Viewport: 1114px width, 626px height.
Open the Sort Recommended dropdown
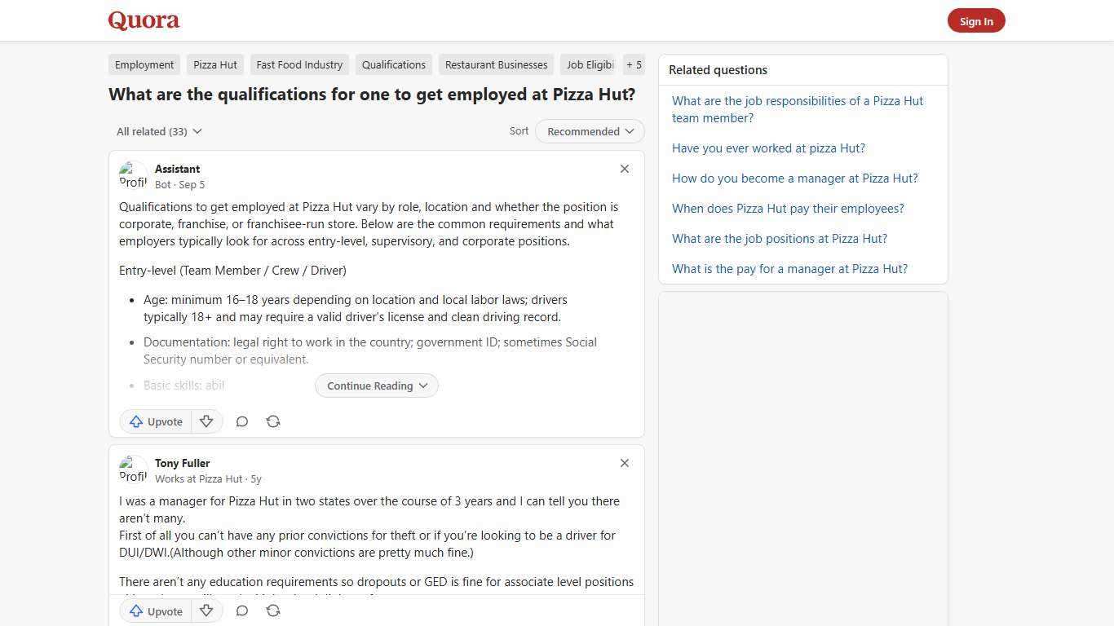pyautogui.click(x=589, y=131)
